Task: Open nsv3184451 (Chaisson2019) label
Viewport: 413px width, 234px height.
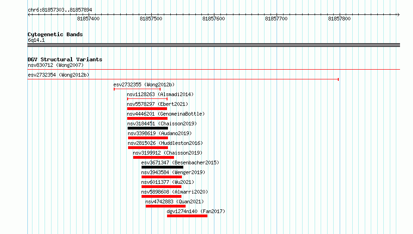Action: [162, 123]
